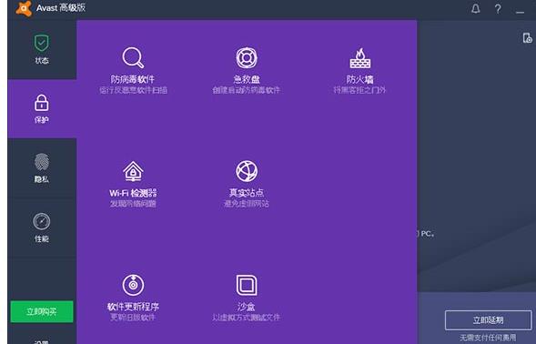Open the 急救盘 lifebuoy icon
This screenshot has width=536, height=344.
247,57
